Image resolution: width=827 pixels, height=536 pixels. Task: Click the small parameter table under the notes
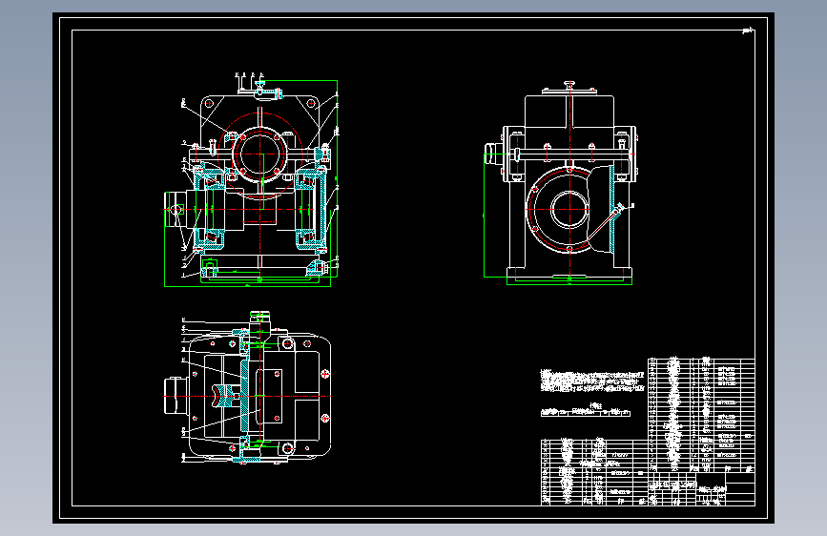pos(586,411)
